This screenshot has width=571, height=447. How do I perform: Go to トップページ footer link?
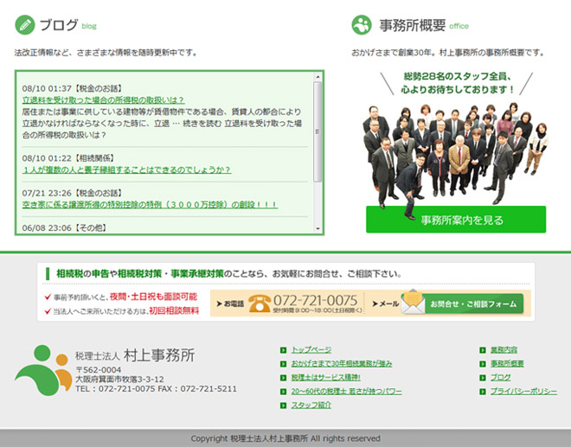(x=311, y=350)
